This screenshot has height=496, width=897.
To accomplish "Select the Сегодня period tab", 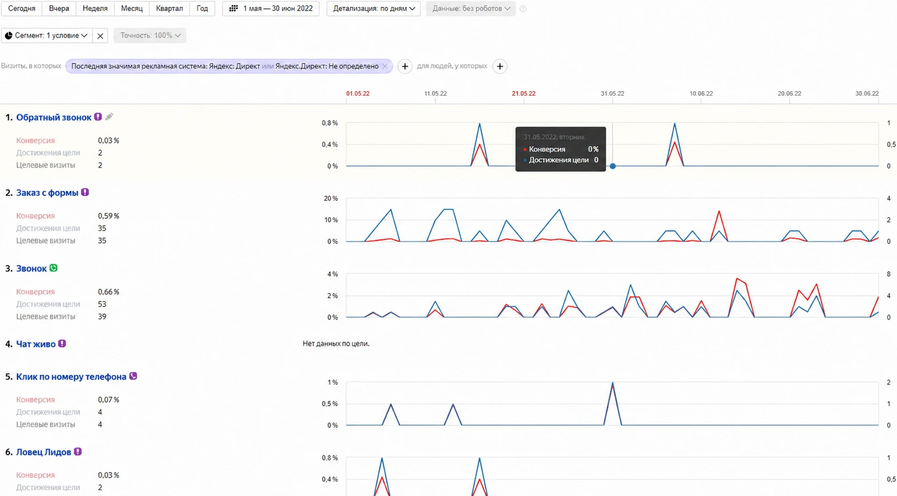I will point(22,9).
